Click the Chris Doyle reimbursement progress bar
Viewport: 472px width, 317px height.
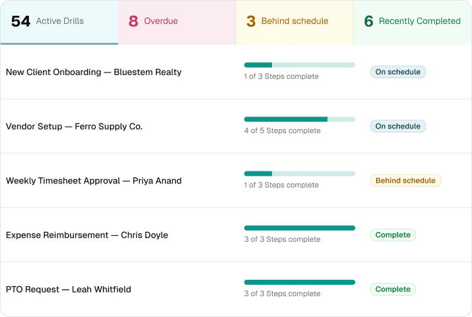tap(300, 228)
